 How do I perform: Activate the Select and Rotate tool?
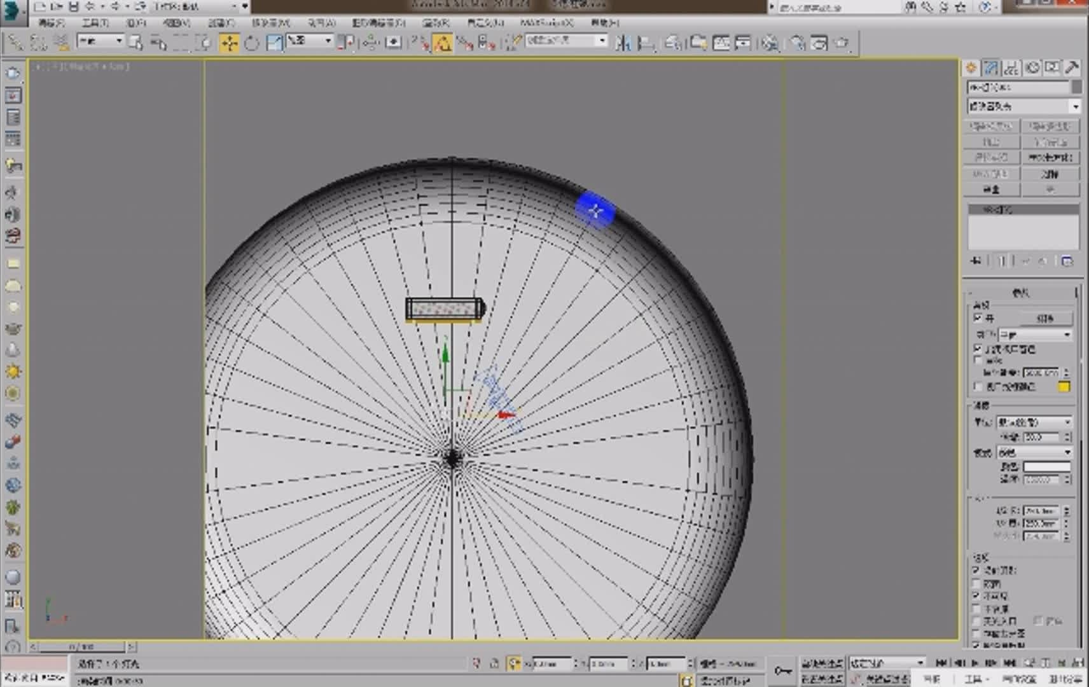coord(252,43)
